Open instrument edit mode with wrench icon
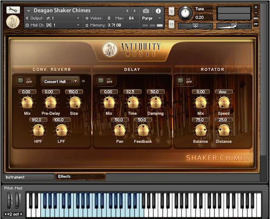 [13, 10]
